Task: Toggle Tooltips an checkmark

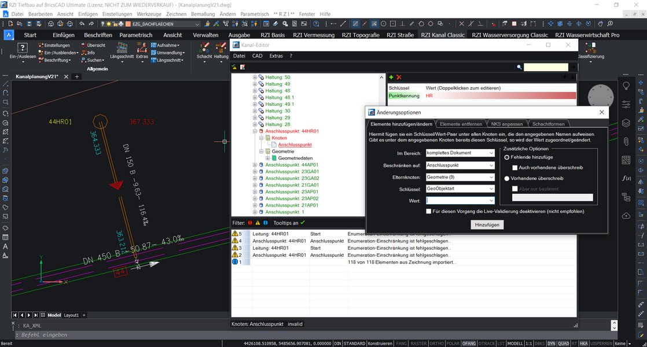Action: click(303, 223)
